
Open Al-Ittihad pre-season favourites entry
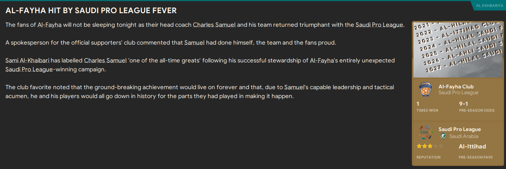(472, 147)
